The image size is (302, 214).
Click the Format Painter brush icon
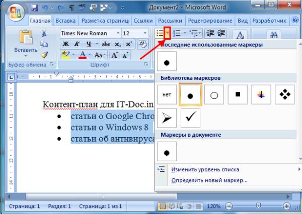click(44, 55)
